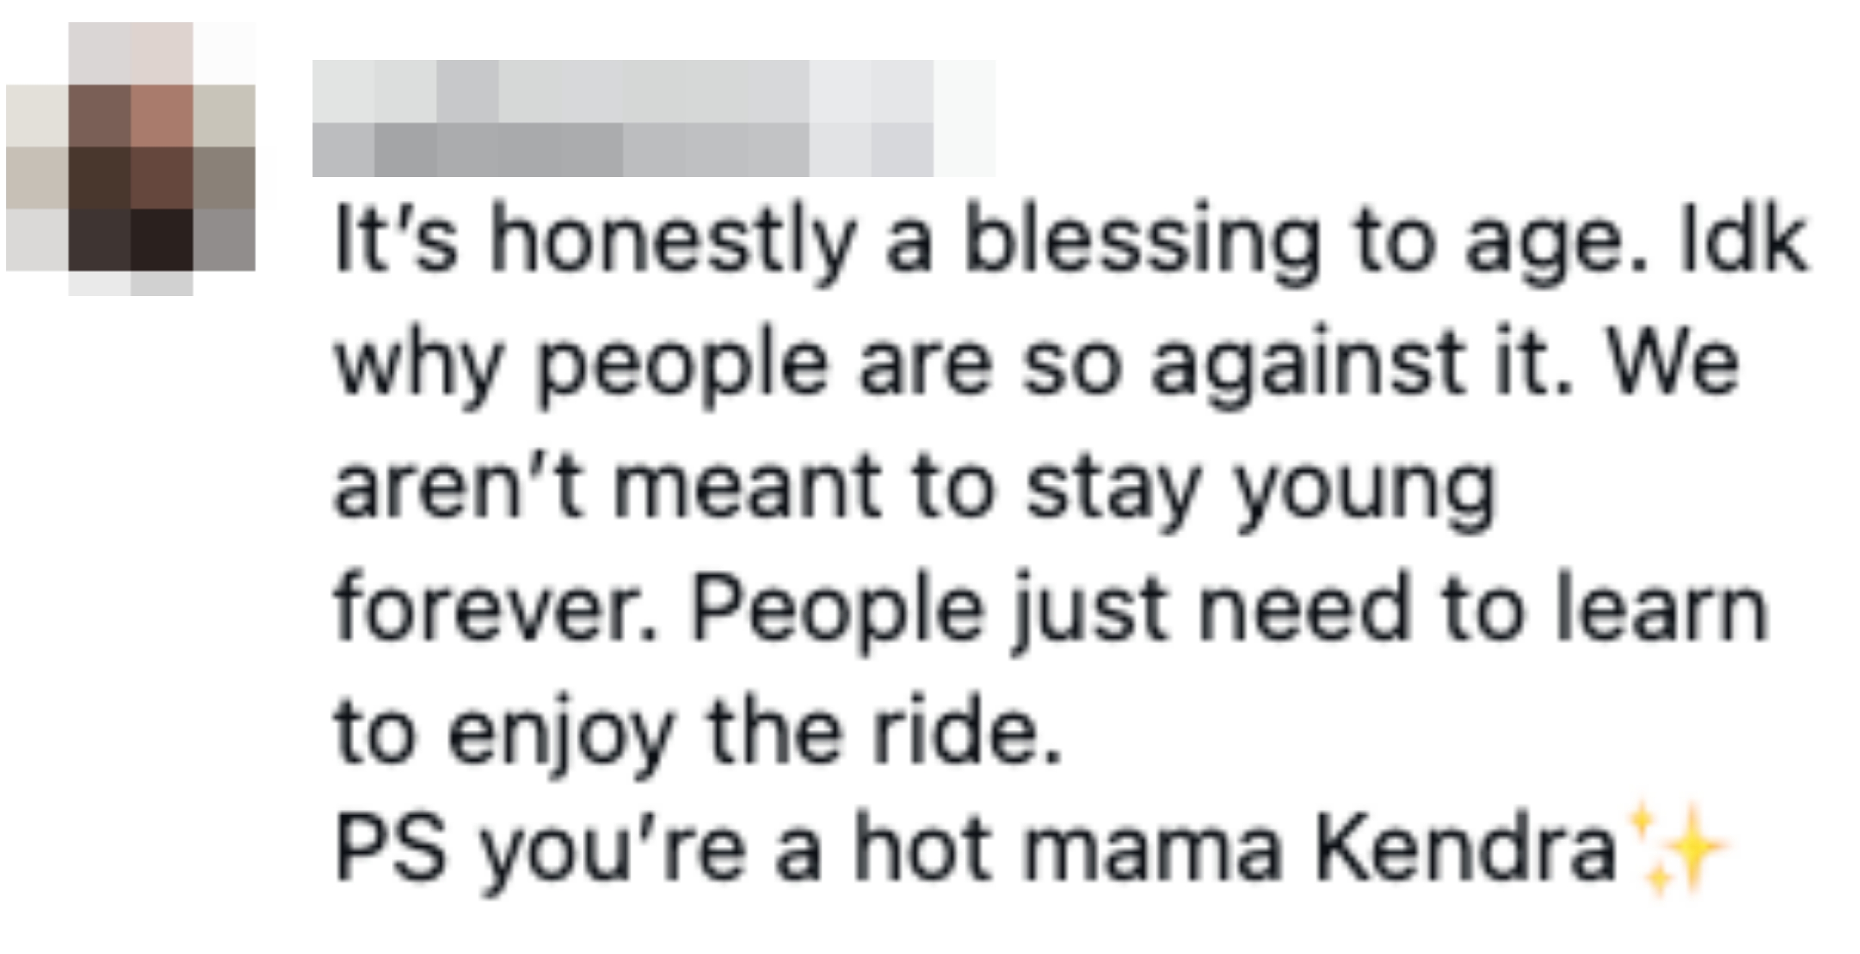Click the word "meant" in the third line
This screenshot has width=1860, height=954.
(746, 488)
